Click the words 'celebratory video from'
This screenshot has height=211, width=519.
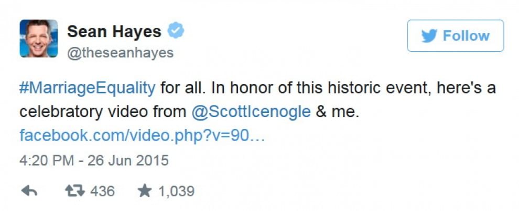(x=103, y=112)
